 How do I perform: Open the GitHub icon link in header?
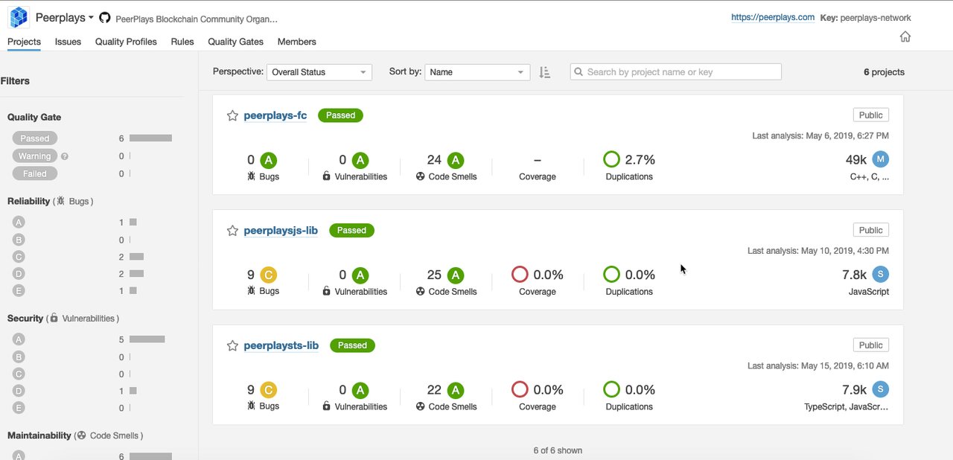pyautogui.click(x=104, y=17)
